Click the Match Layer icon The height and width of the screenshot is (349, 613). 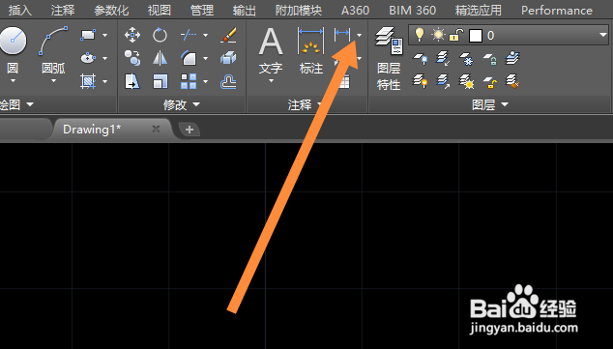tap(512, 81)
